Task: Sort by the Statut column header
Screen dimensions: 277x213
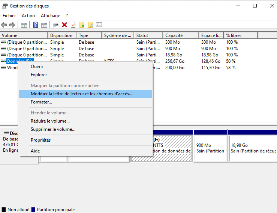Action: point(148,35)
